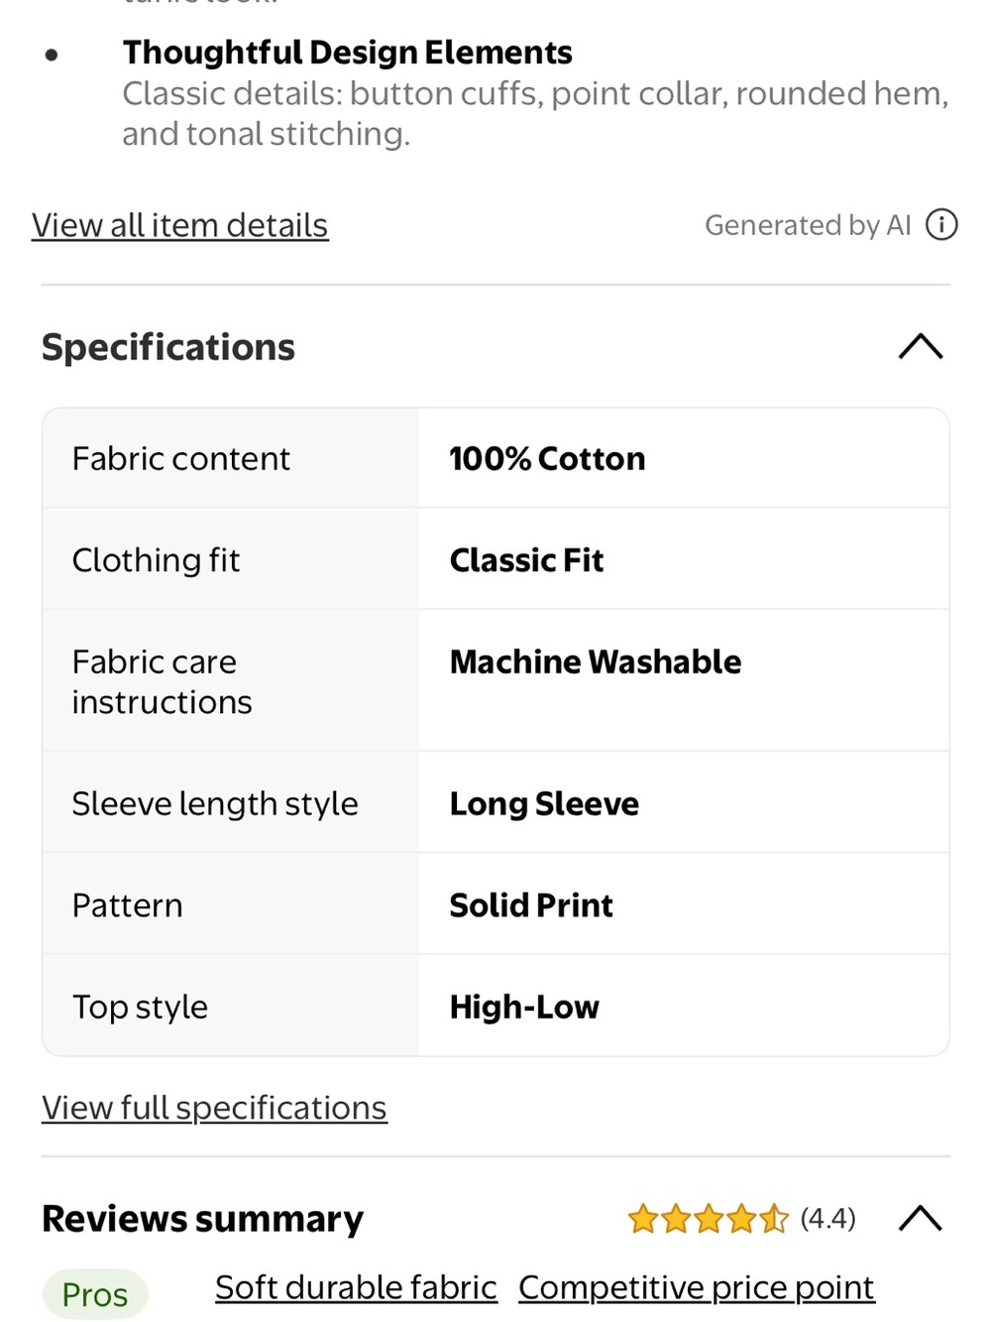Tap the star rating icons
The image size is (991, 1322).
pos(708,1218)
